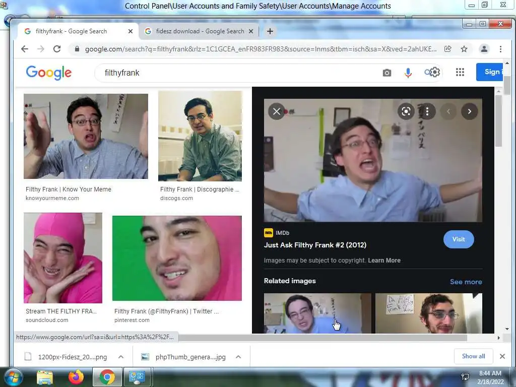Click the IMDb logo icon
516x387 pixels.
tap(269, 233)
